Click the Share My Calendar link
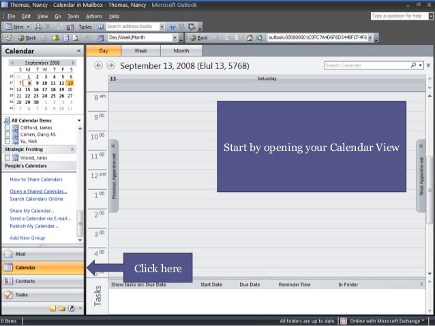 tap(32, 211)
